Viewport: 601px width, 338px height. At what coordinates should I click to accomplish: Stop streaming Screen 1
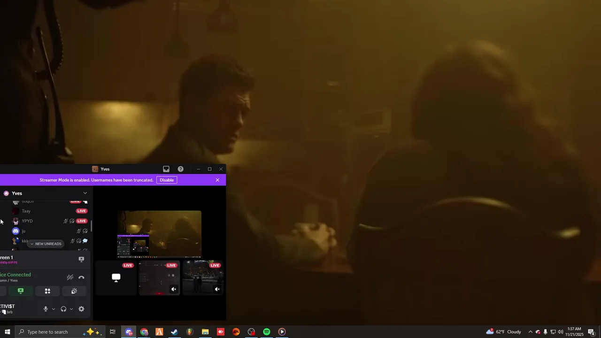click(x=81, y=259)
